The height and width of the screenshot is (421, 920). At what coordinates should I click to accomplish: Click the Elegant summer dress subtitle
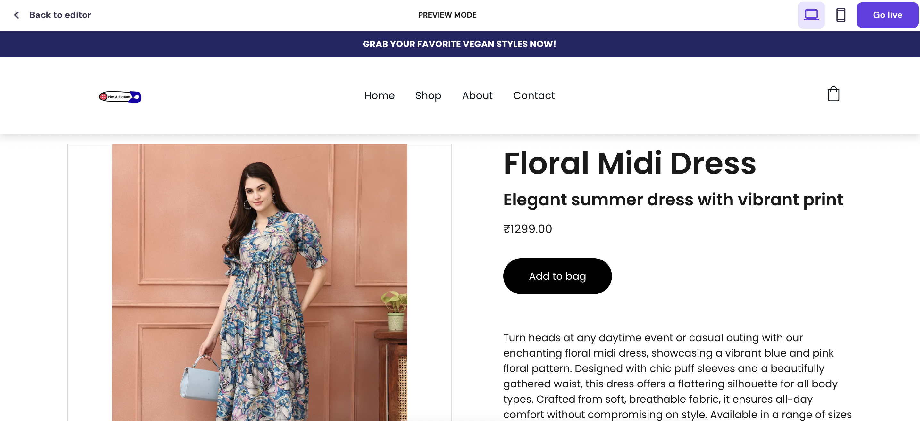[x=673, y=199]
